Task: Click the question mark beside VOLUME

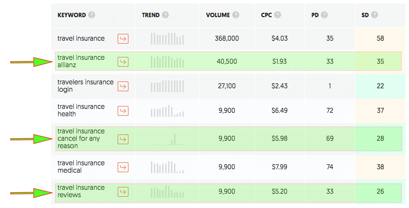Action: click(236, 15)
